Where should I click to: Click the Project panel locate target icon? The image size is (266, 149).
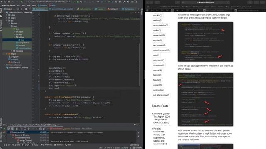[18, 9]
